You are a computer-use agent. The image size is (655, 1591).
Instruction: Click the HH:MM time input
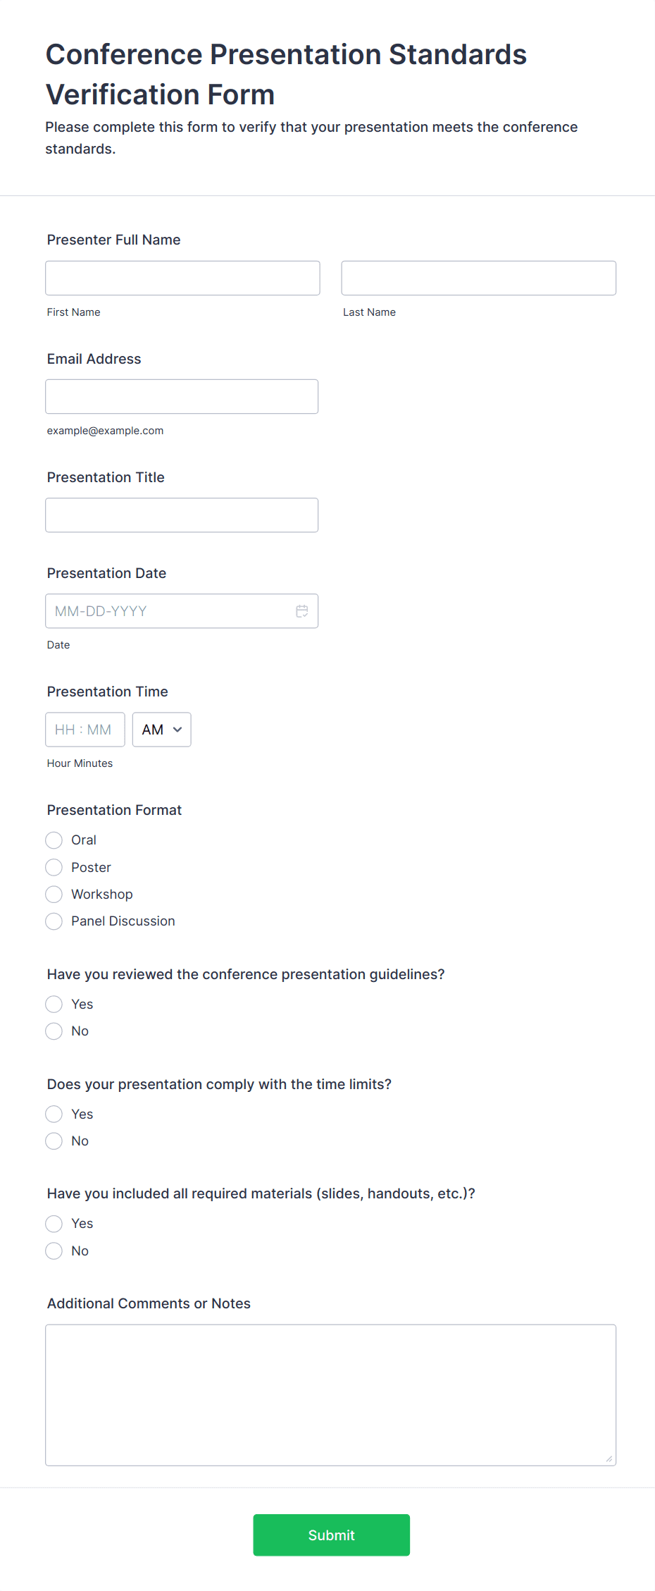tap(85, 729)
